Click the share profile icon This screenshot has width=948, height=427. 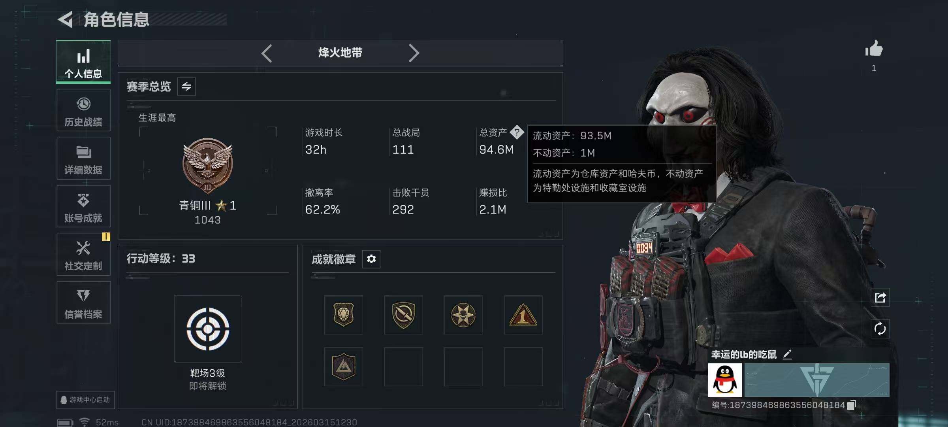(880, 297)
